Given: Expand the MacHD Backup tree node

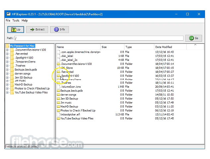Looking at the screenshot, I should tap(7, 85).
